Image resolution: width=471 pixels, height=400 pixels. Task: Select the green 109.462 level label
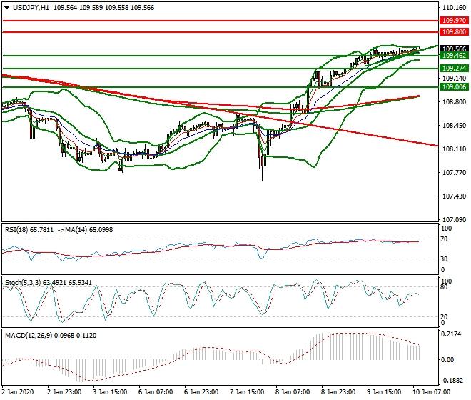point(454,56)
